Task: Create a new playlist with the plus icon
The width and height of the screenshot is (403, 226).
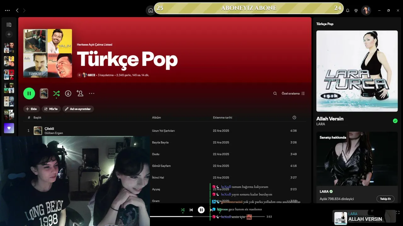Action: pos(9,34)
